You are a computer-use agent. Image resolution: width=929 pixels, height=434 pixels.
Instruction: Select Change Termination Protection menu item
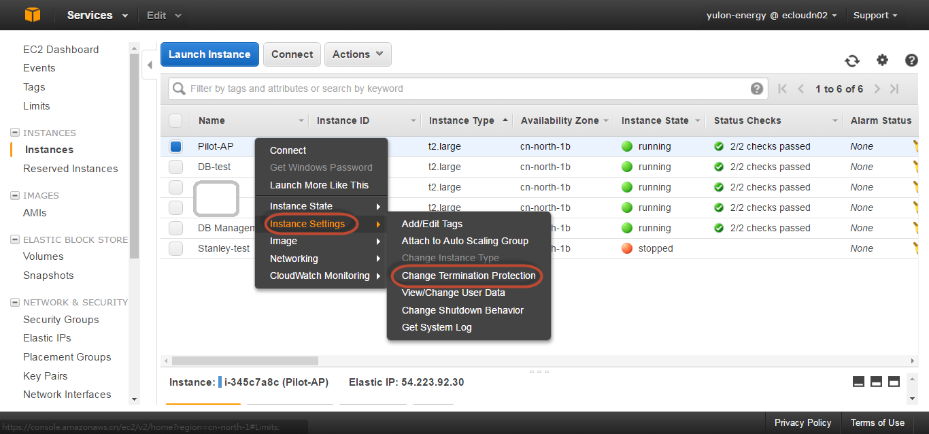tap(468, 276)
